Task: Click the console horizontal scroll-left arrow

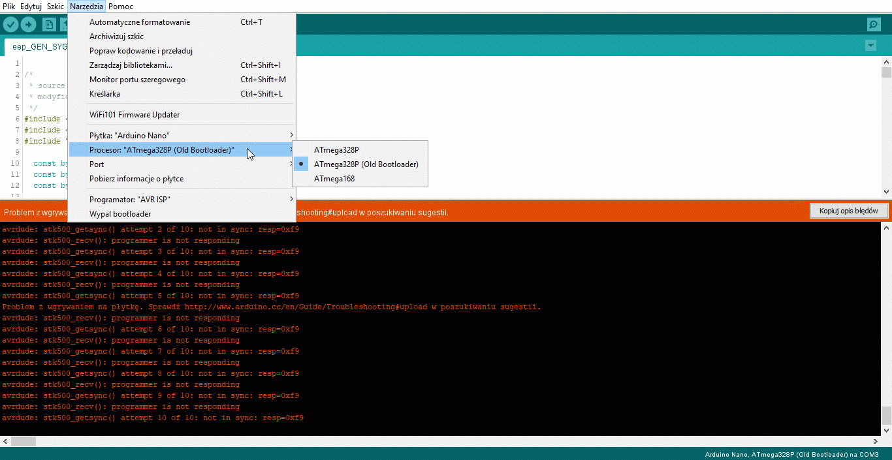Action: point(5,442)
